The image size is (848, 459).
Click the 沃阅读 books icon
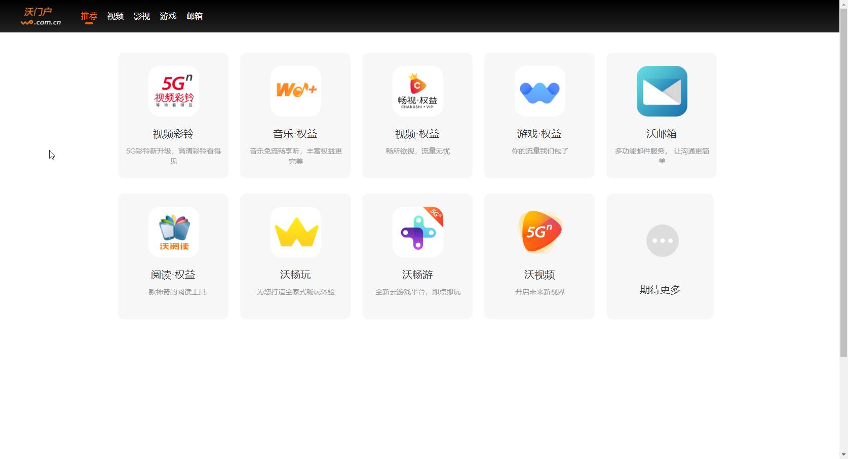pyautogui.click(x=174, y=232)
